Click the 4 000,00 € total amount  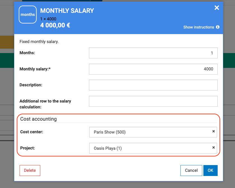coord(55,25)
